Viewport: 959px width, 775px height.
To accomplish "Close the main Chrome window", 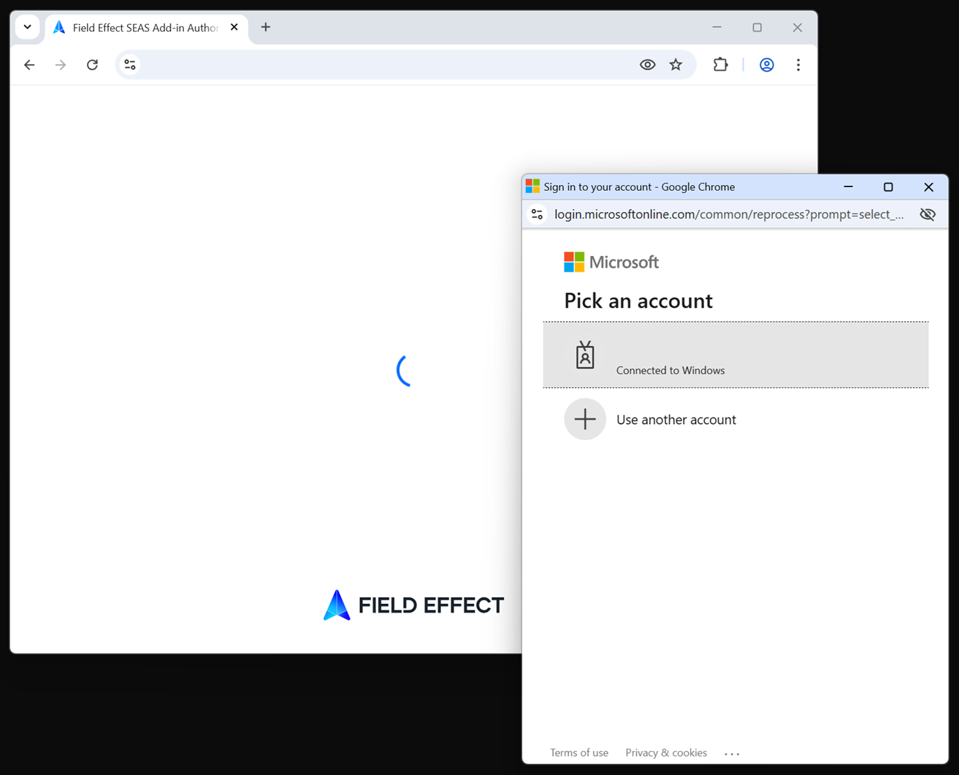I will pyautogui.click(x=797, y=27).
